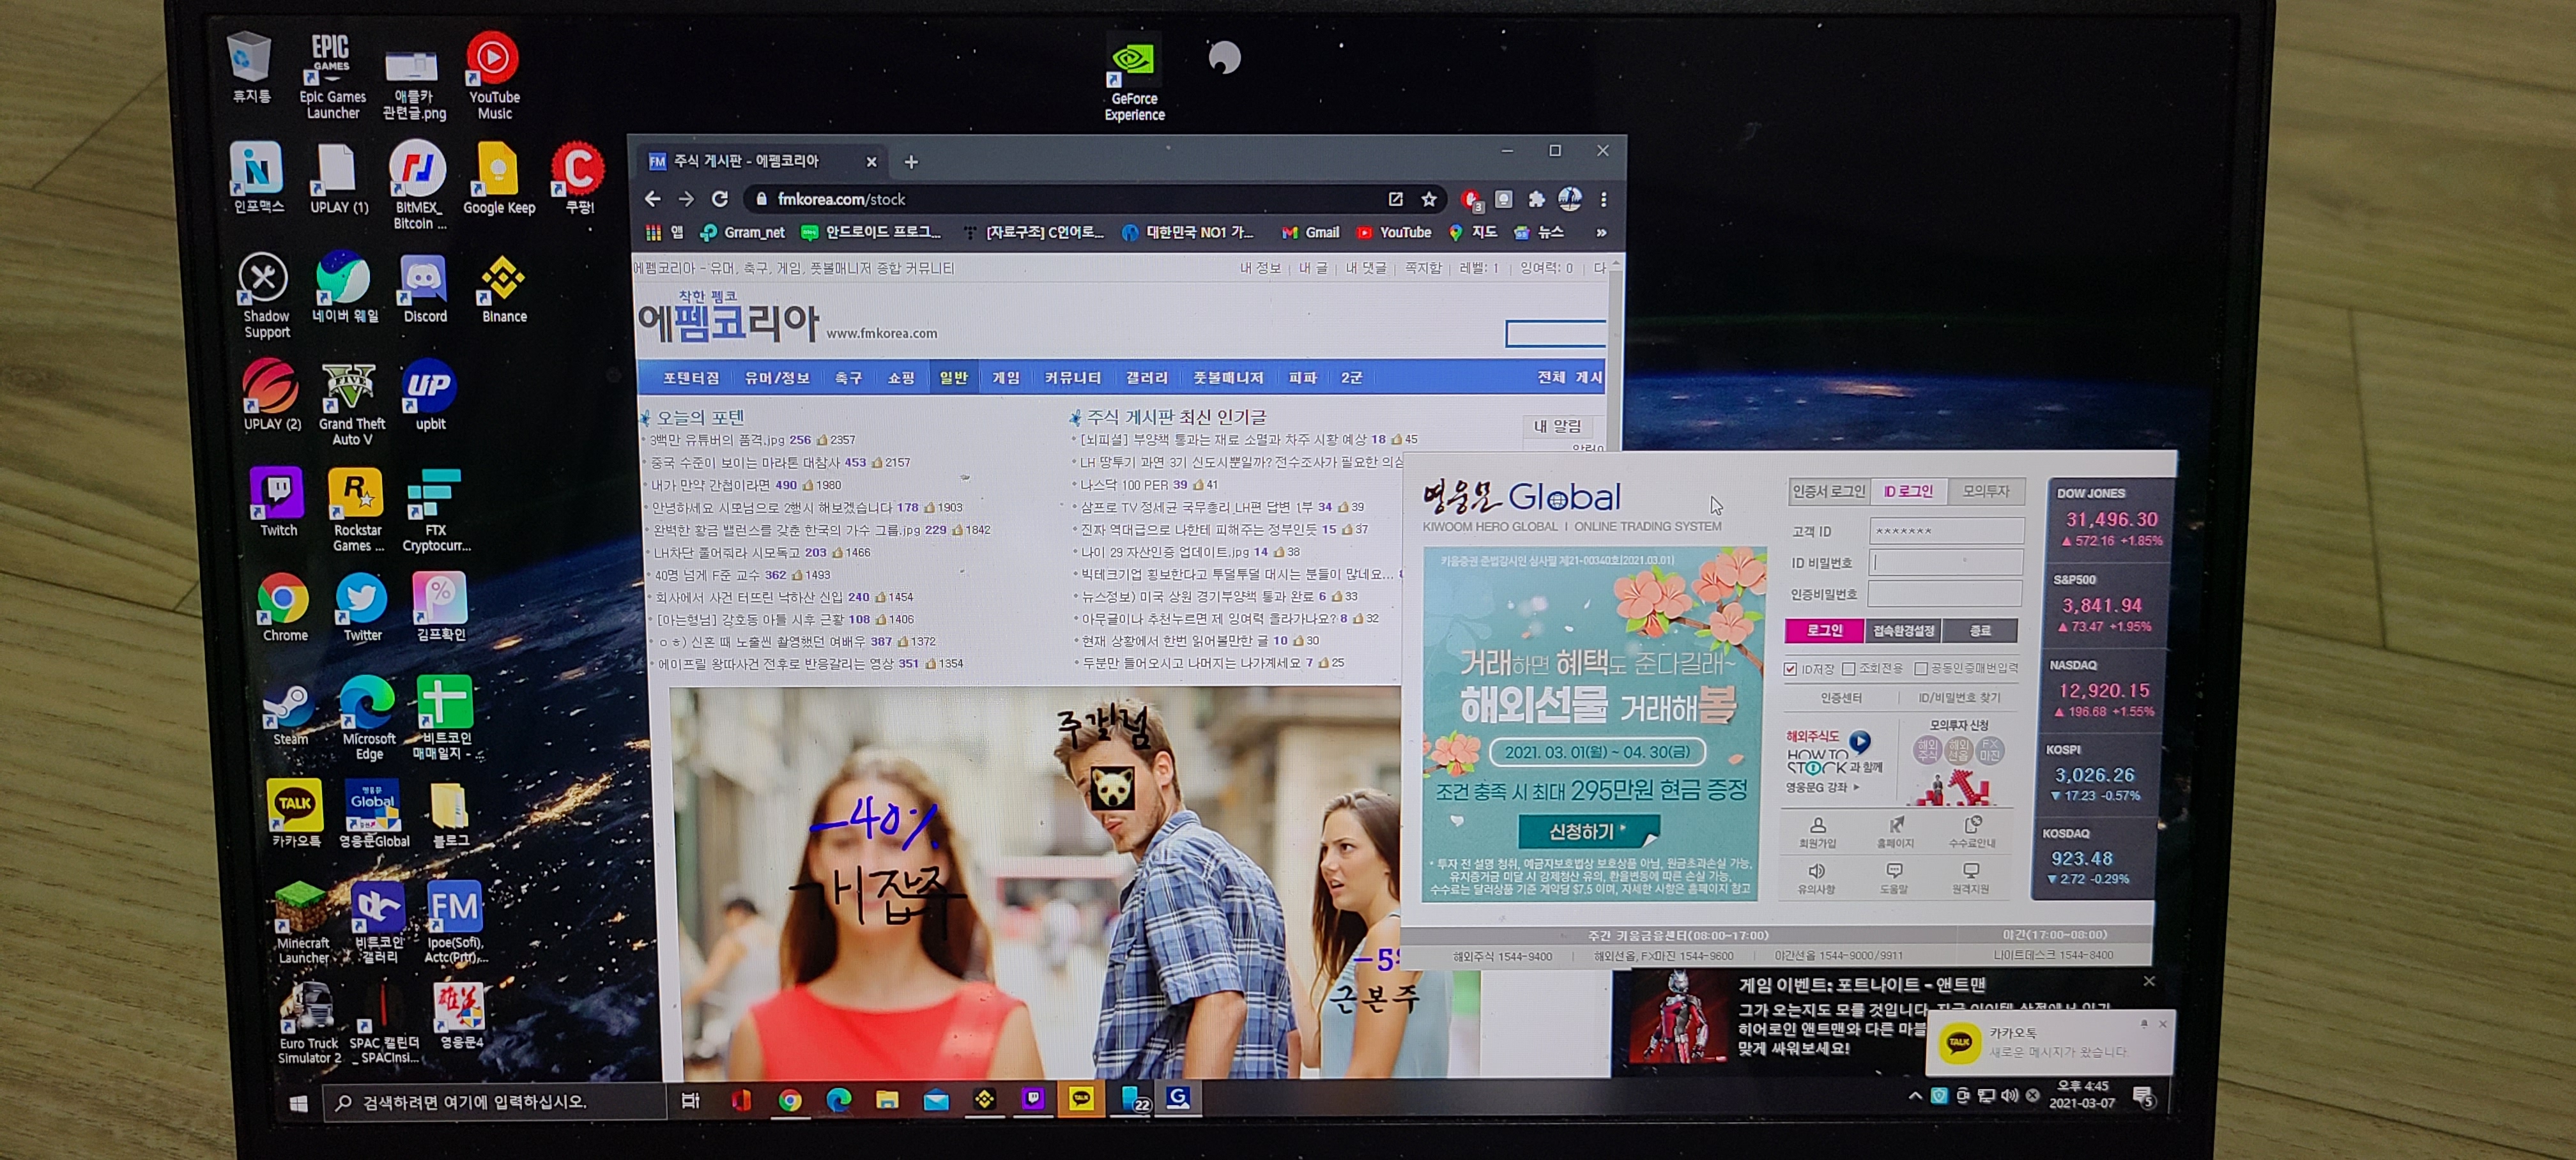Open the Microsoft Edge desktop icon
Image resolution: width=2576 pixels, height=1160 pixels.
[x=367, y=717]
